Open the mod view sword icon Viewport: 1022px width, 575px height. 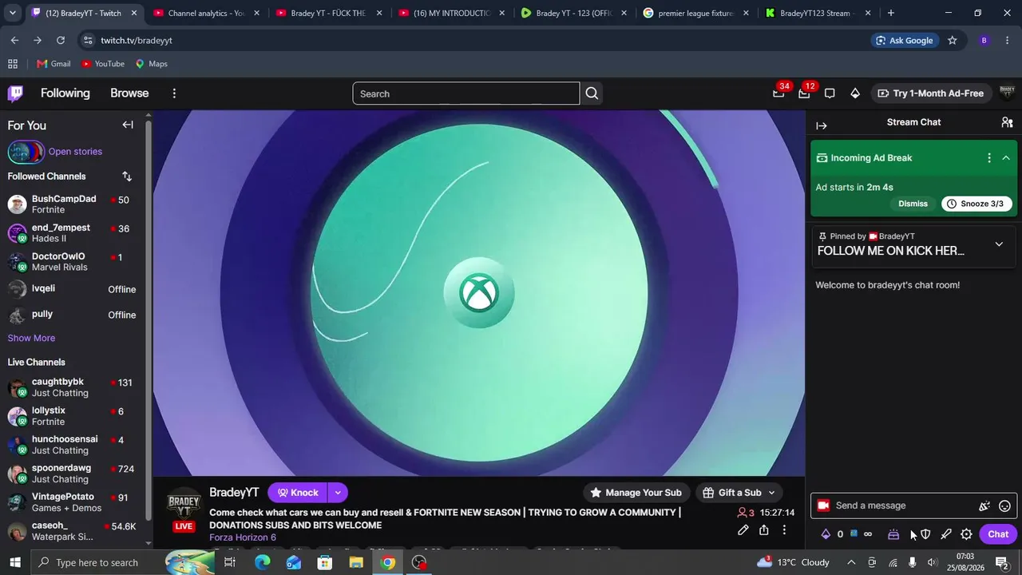click(x=946, y=534)
